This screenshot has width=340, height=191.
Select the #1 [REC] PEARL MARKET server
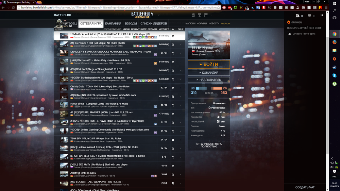click(x=120, y=114)
